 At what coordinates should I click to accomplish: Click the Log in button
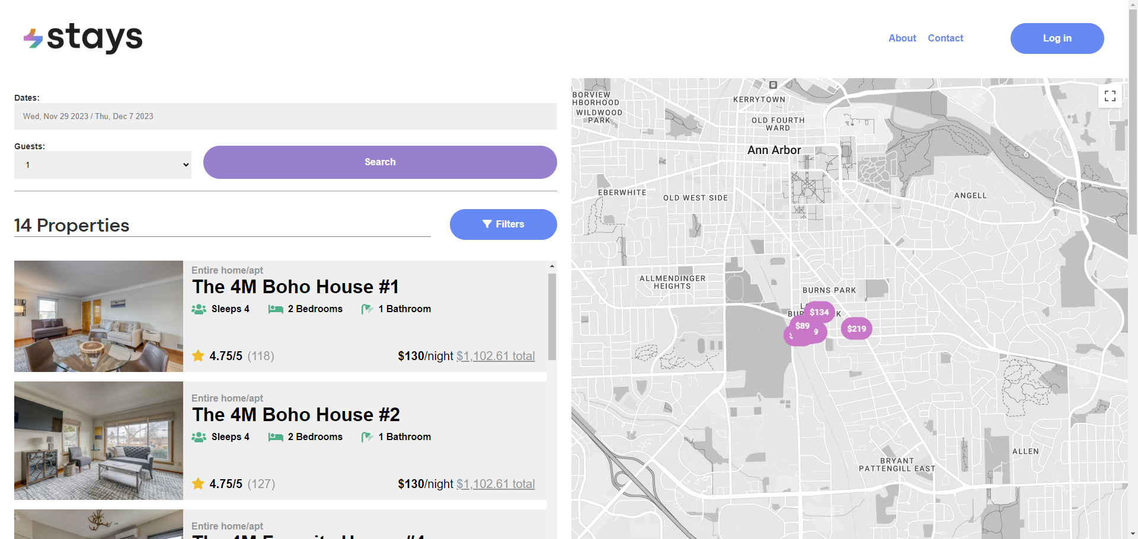point(1057,38)
